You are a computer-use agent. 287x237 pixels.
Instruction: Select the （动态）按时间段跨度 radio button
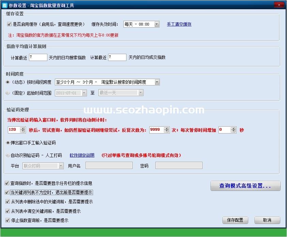pyautogui.click(x=8, y=82)
